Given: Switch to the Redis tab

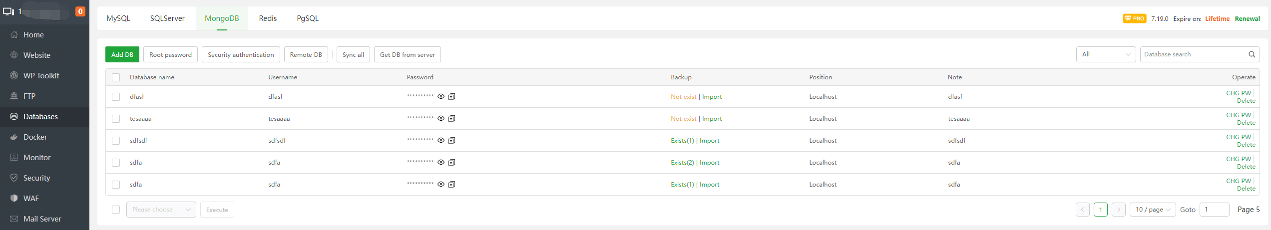Looking at the screenshot, I should [x=268, y=18].
